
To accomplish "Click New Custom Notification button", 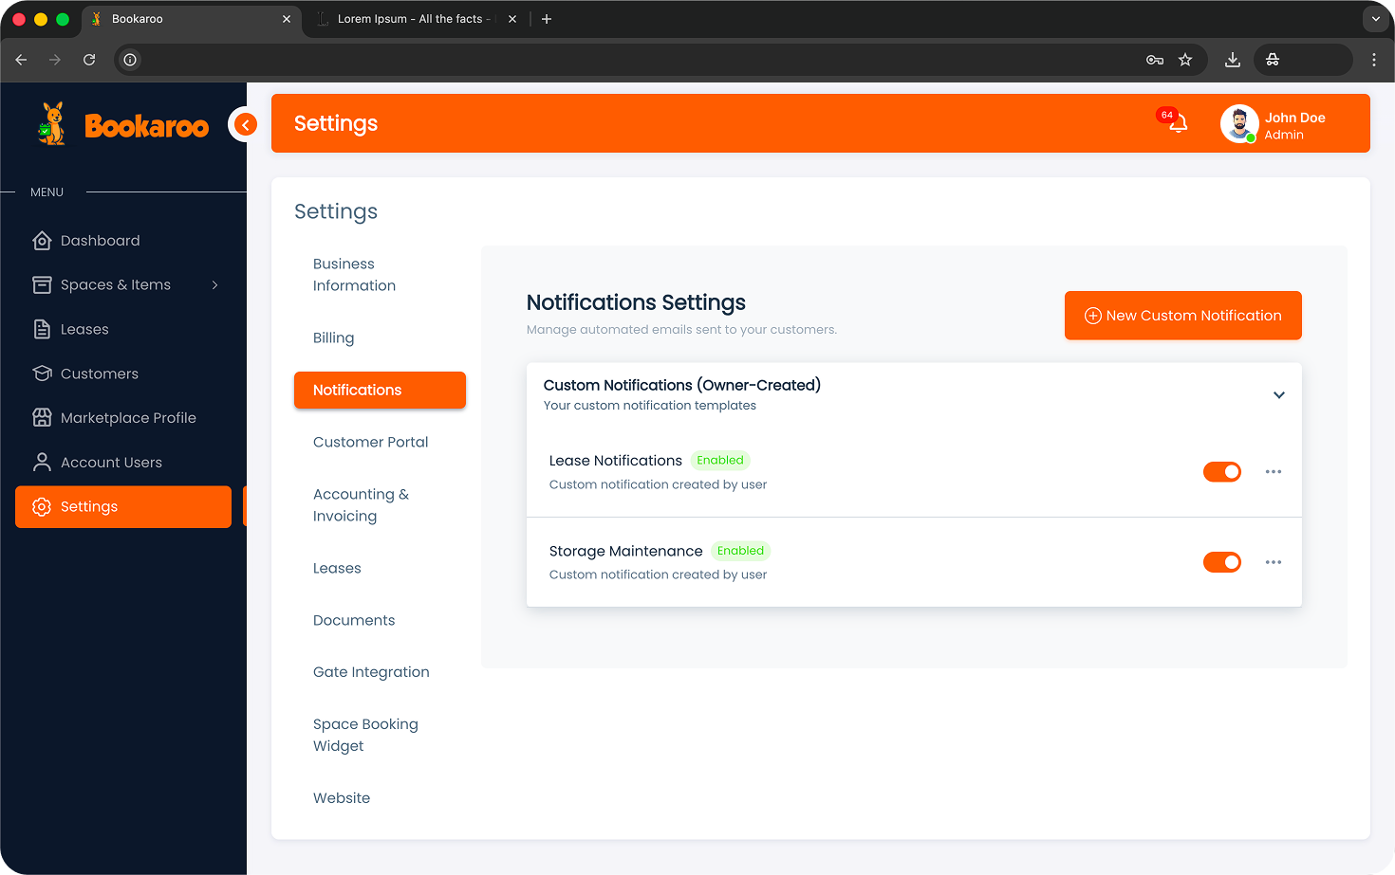I will coord(1182,316).
